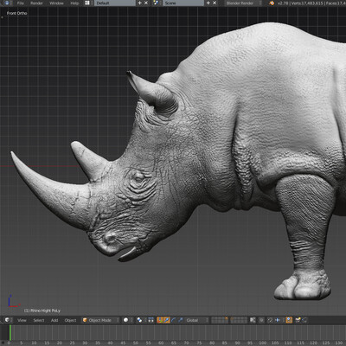346x346 pixels.
Task: Click the Blender logo icon in header
Action: coord(272,3)
